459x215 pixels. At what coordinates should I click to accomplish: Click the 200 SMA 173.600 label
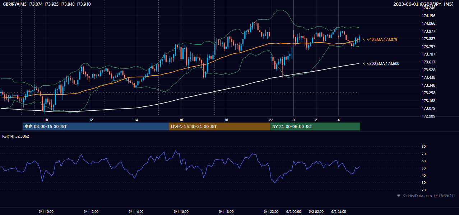coord(381,63)
